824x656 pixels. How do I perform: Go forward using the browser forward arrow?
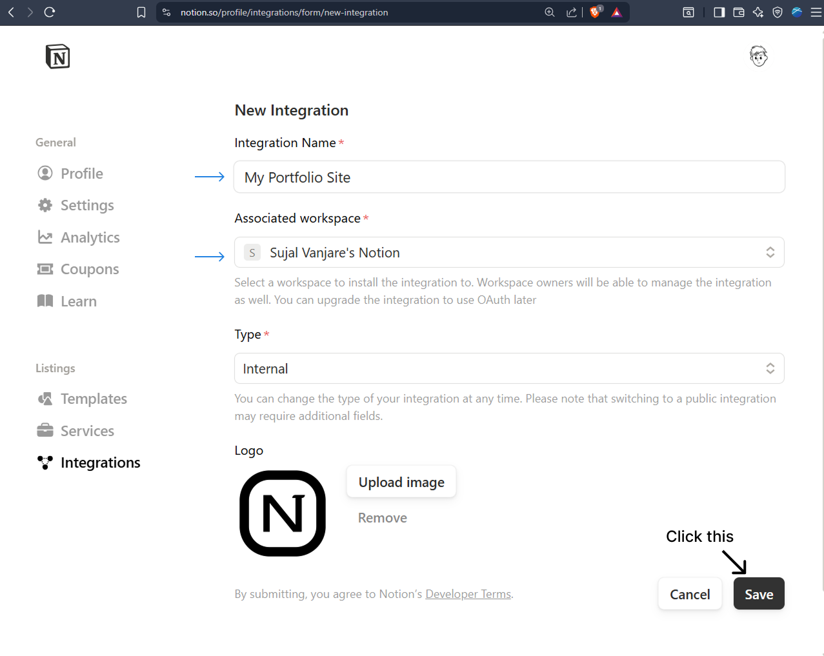tap(30, 12)
